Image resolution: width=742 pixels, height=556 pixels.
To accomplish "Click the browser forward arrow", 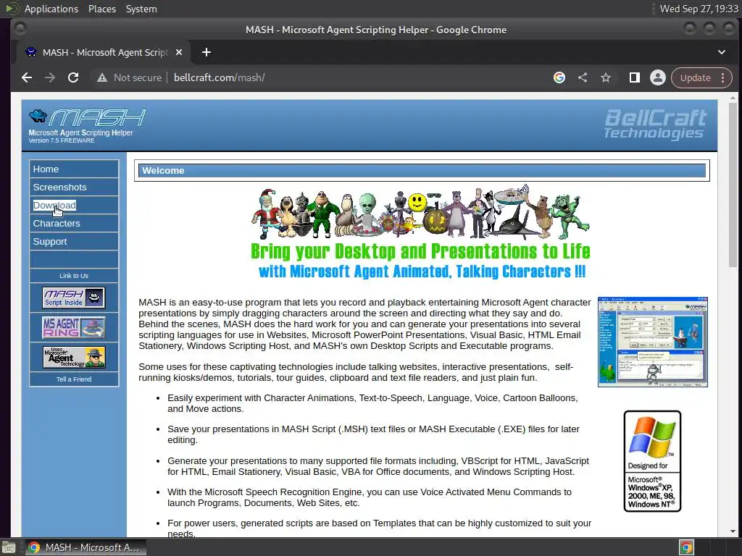I will pyautogui.click(x=50, y=77).
